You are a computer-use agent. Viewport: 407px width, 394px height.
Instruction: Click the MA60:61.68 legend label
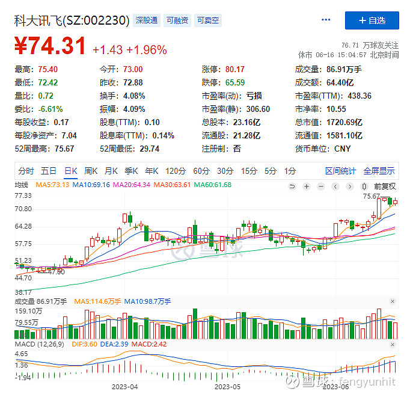point(213,185)
